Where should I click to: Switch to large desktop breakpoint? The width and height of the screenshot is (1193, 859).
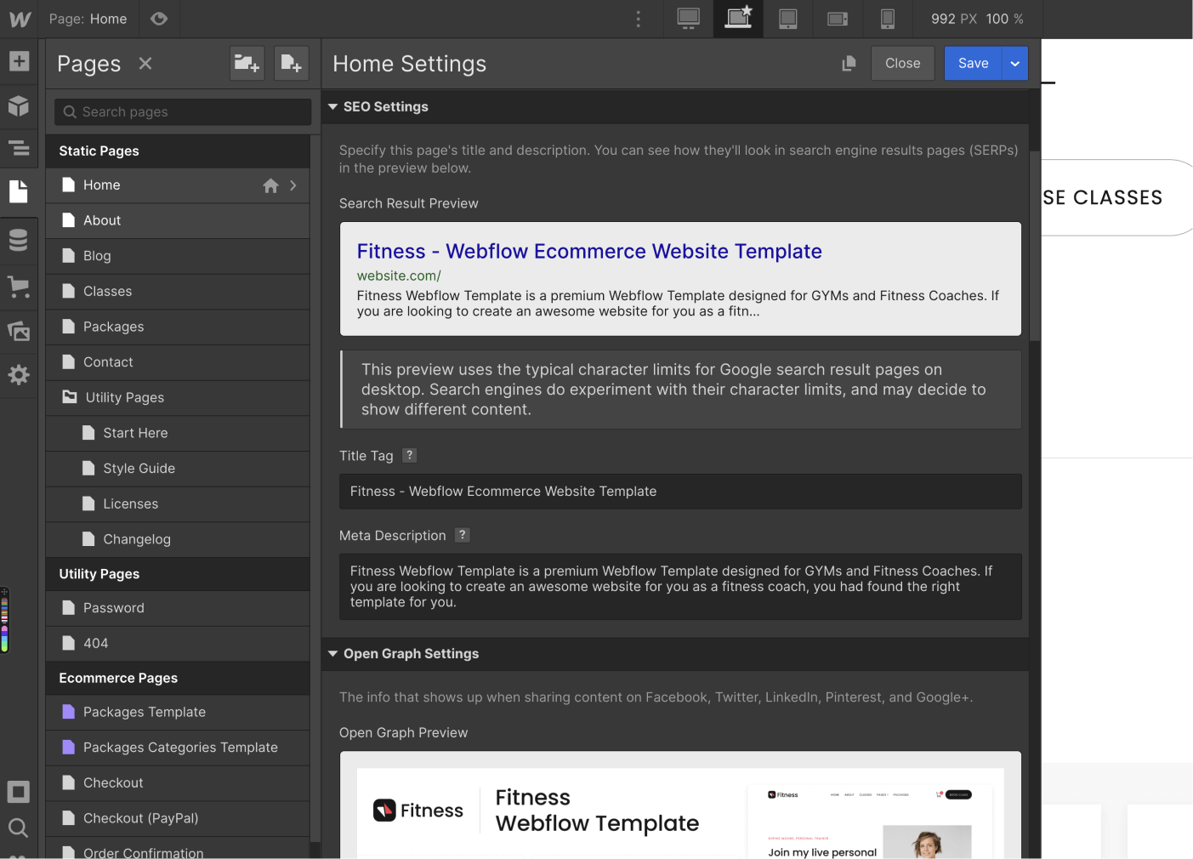689,19
